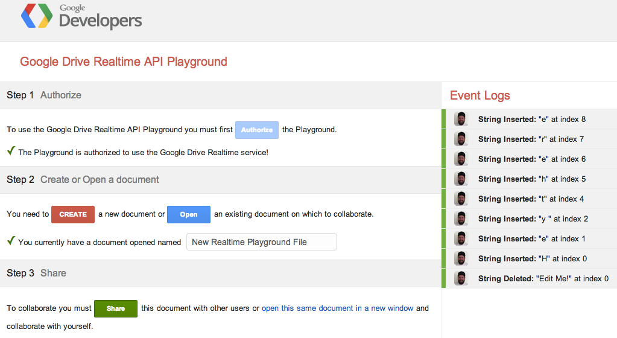Viewport: 617px width, 338px height.
Task: Click the Google Drive Realtime API Playground title
Action: [124, 62]
